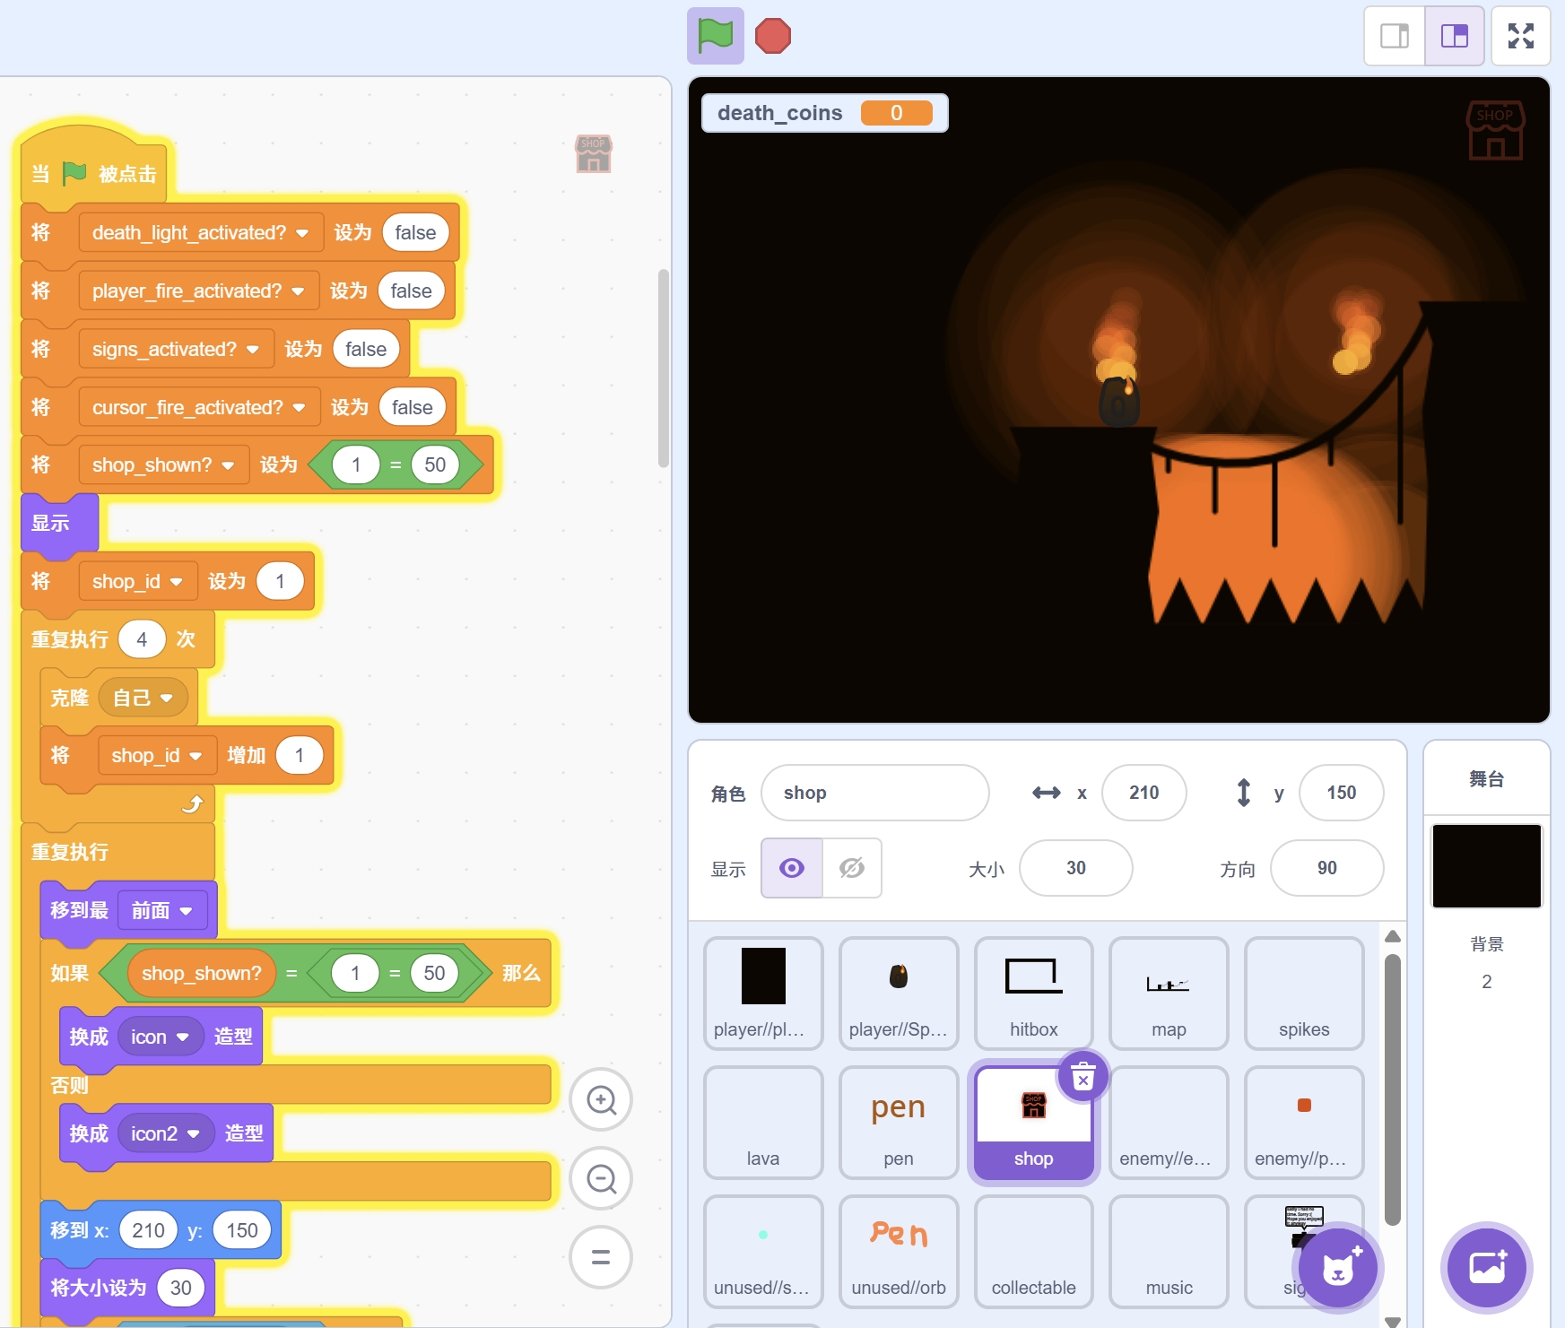The height and width of the screenshot is (1328, 1565).
Task: Open the choose a backdrop button
Action: tap(1486, 1268)
